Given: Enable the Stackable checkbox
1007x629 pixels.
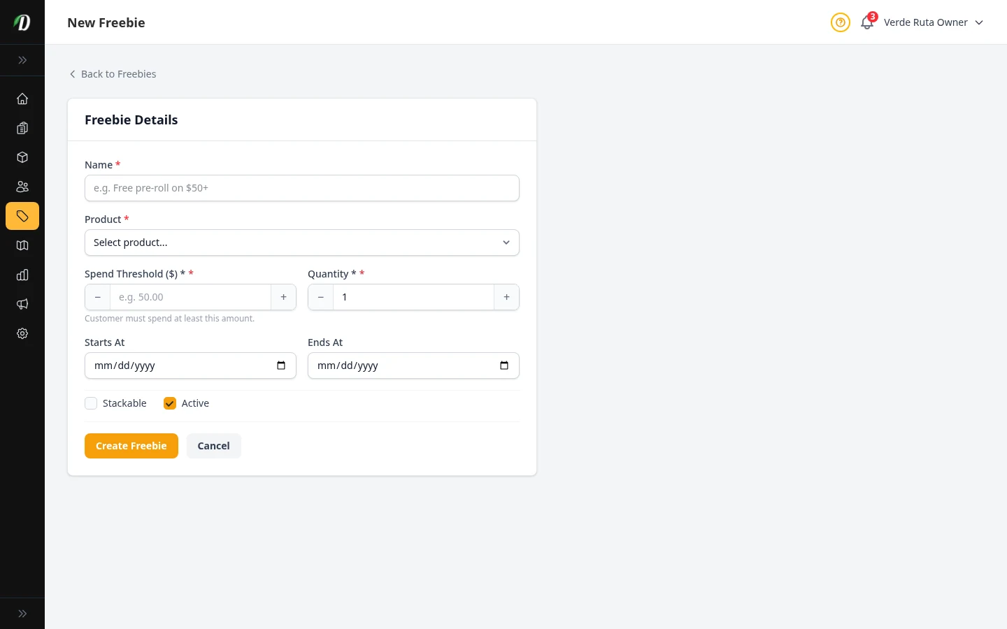Looking at the screenshot, I should 91,403.
